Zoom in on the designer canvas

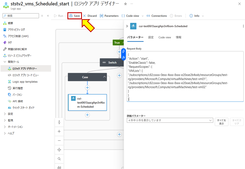(59, 131)
